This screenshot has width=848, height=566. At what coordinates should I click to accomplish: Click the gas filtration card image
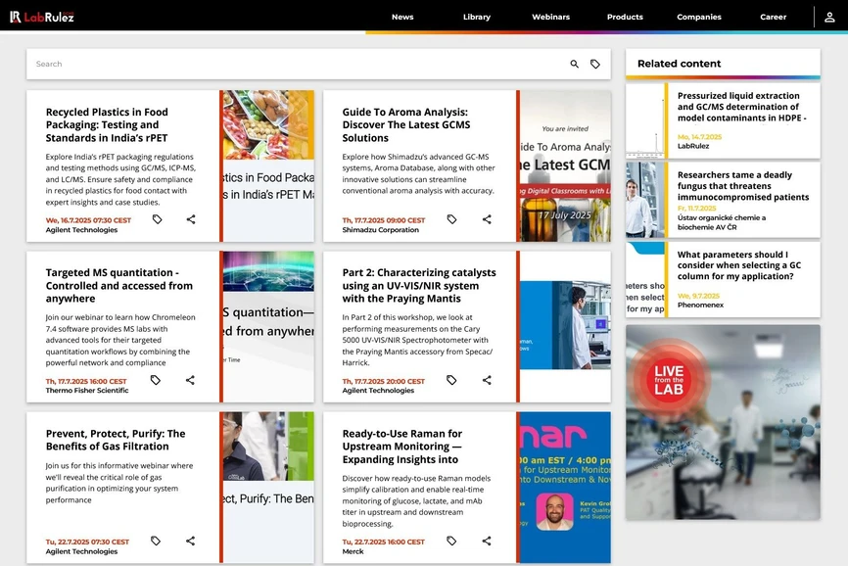click(268, 487)
